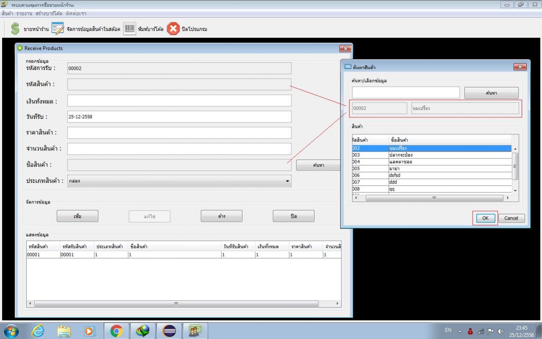542x339 pixels.
Task: Select the dsfsd row
Action: pyautogui.click(x=431, y=175)
